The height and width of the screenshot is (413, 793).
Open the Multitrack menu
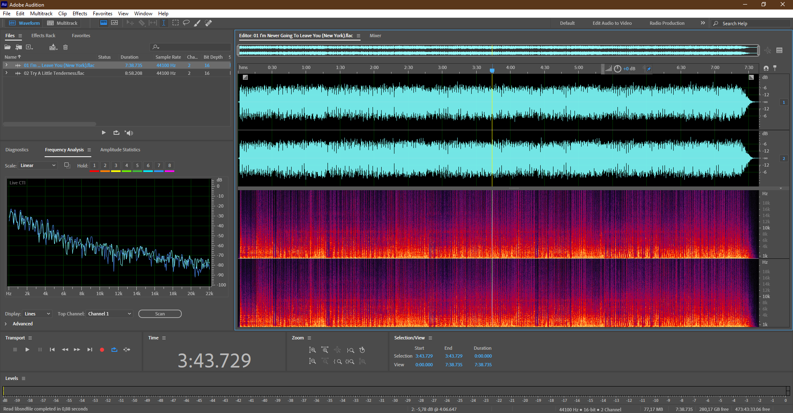pos(41,14)
